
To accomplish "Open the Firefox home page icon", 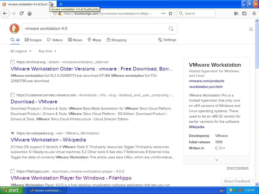I will point(30,13).
